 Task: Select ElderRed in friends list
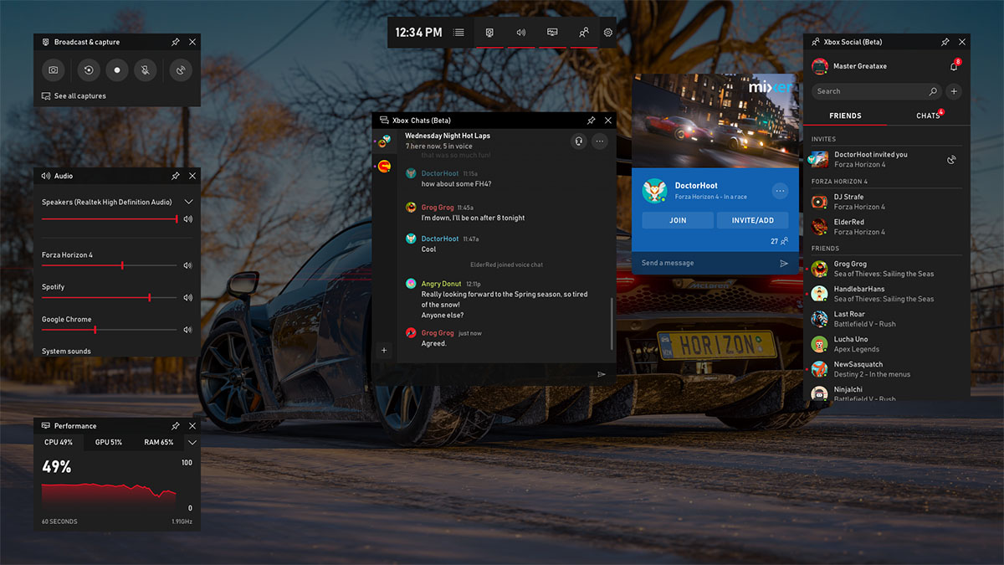887,227
